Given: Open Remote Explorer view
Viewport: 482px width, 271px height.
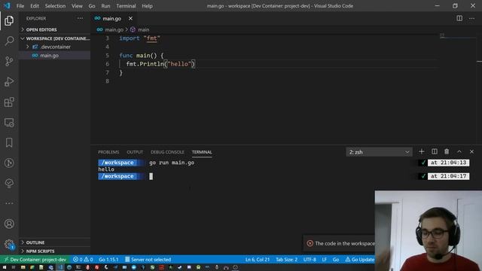Looking at the screenshot, I should [9, 123].
